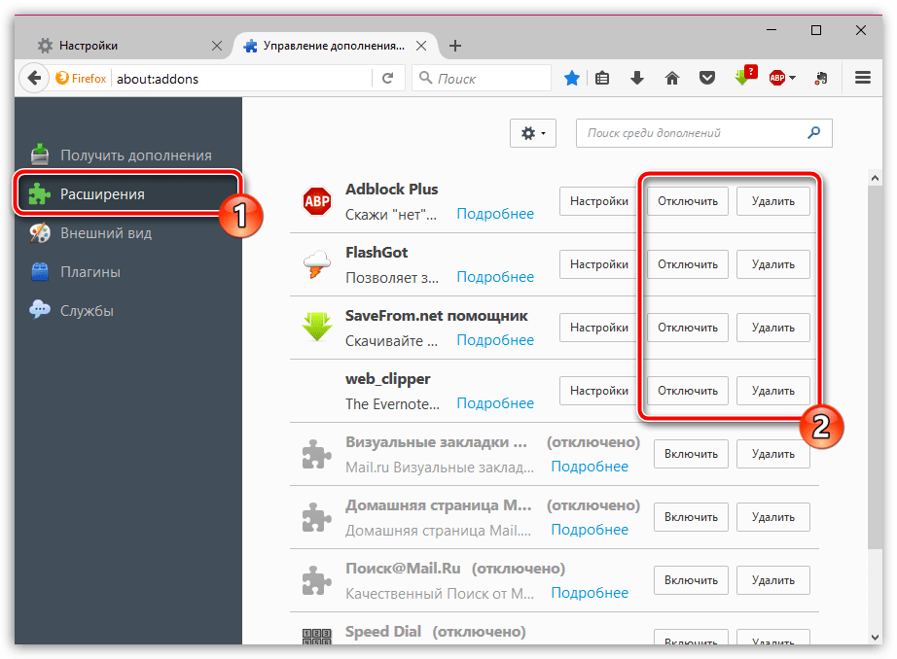897x659 pixels.
Task: Click the Pocket toolbar icon
Action: point(707,78)
